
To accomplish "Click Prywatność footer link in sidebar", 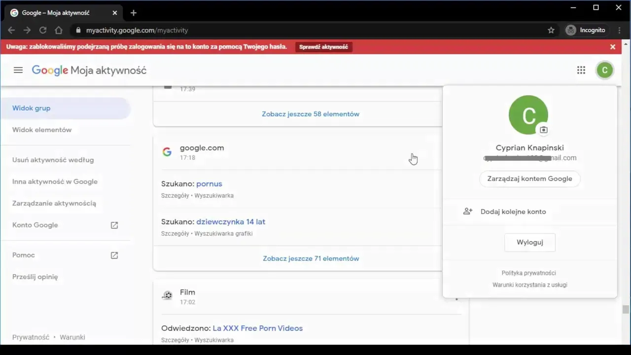I will click(31, 337).
